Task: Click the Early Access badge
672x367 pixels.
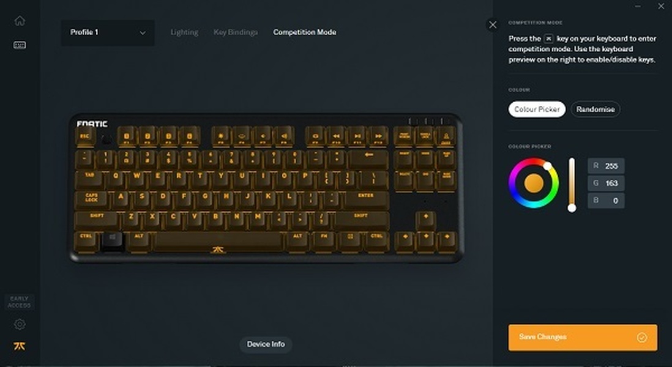Action: [20, 302]
